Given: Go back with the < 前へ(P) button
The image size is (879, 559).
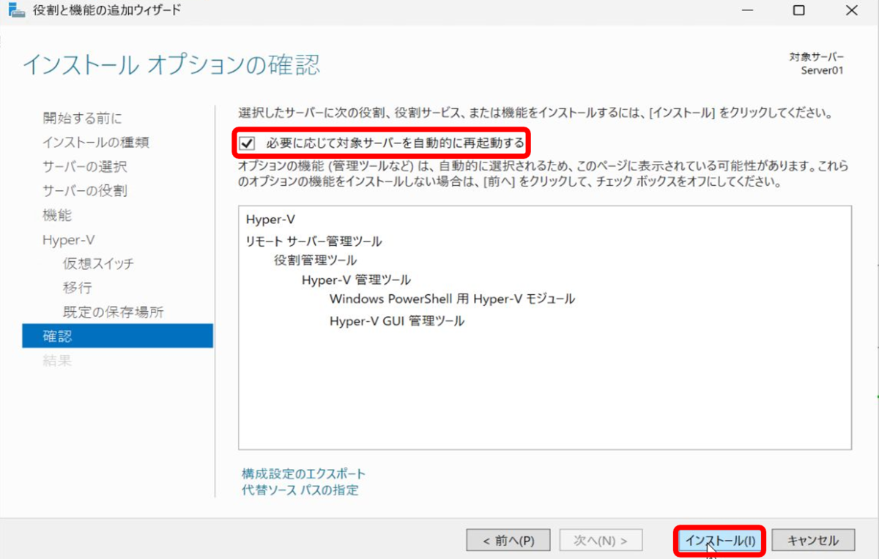Looking at the screenshot, I should coord(508,541).
